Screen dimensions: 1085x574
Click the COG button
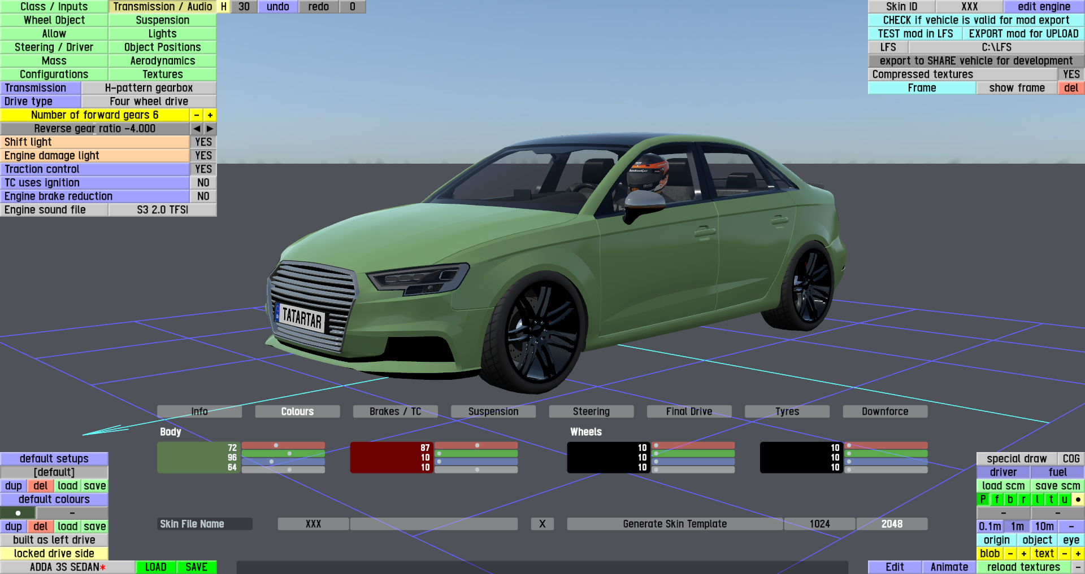pyautogui.click(x=1071, y=459)
